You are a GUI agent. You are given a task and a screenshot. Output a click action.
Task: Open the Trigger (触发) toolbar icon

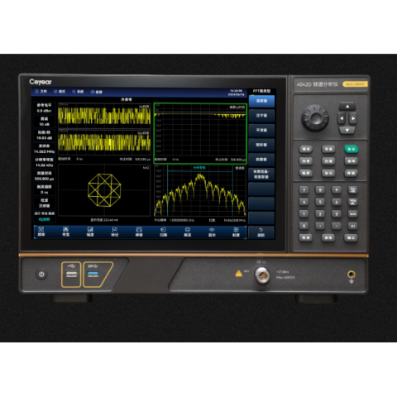coord(188,232)
